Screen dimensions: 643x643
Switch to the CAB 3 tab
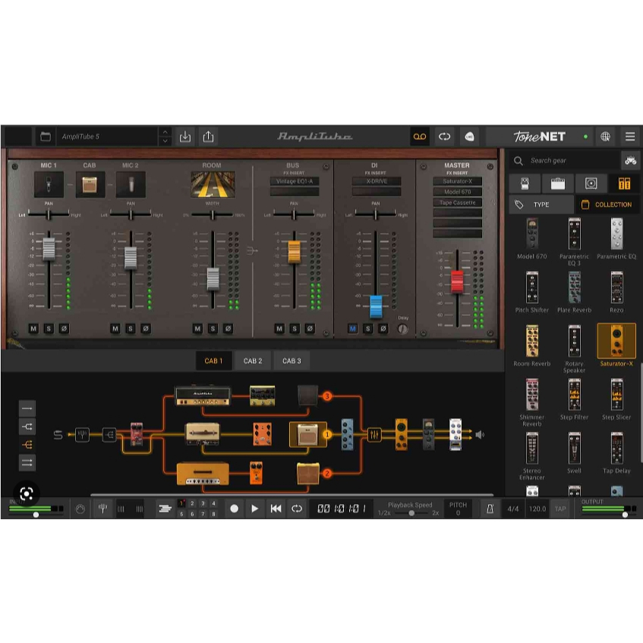click(292, 361)
